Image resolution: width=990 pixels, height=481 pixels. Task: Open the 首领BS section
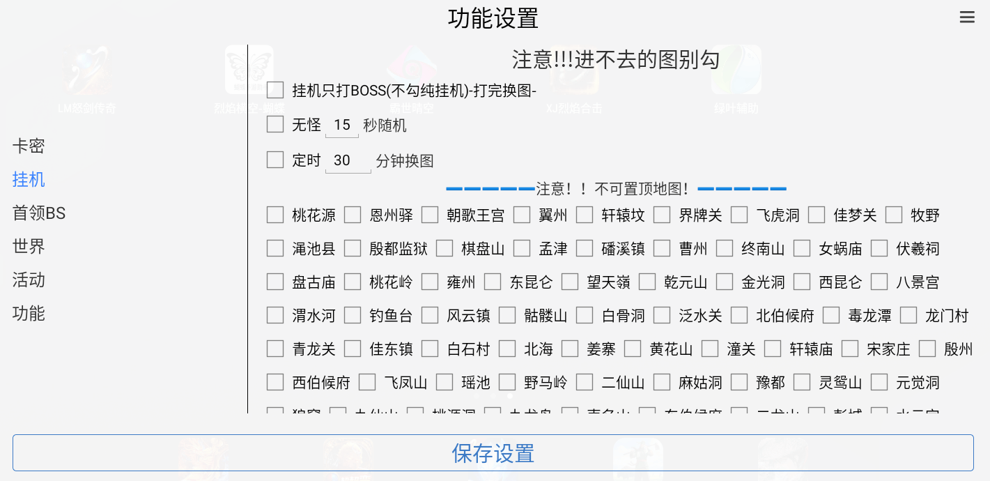point(39,213)
